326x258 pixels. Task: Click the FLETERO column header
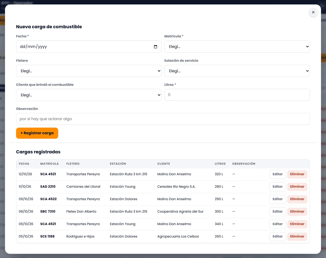73,164
